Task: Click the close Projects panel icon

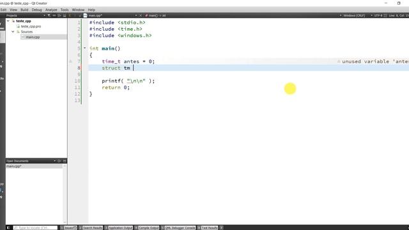Action: [65, 15]
